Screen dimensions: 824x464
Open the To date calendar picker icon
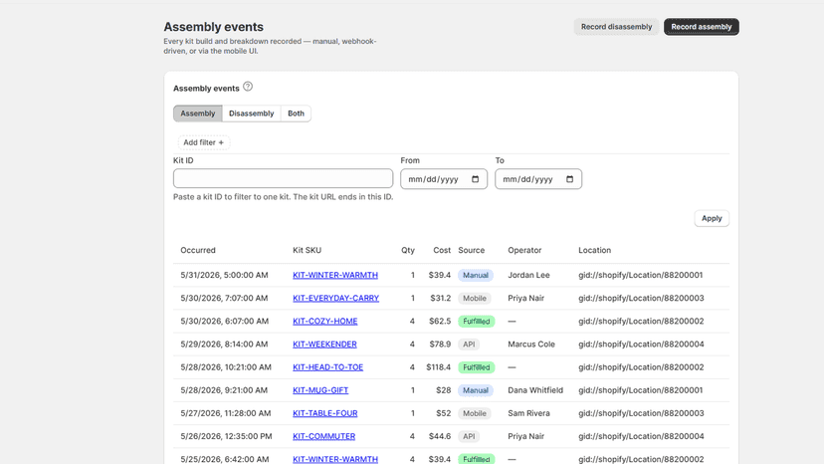tap(569, 179)
